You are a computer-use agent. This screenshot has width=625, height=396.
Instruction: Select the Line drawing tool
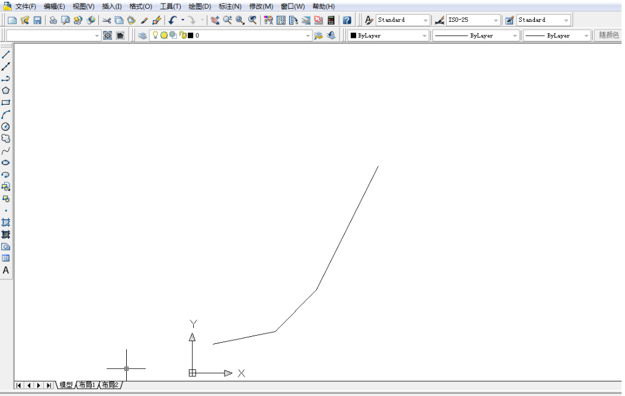click(5, 54)
